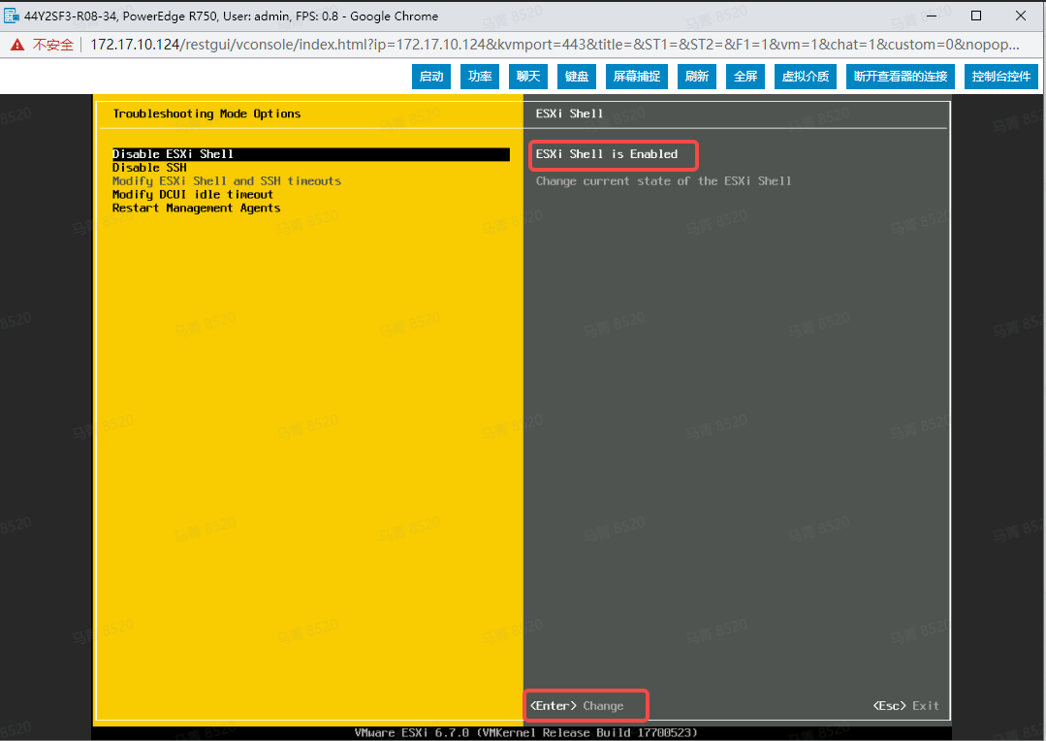Select the Disable SSH option
Image resolution: width=1046 pixels, height=741 pixels.
148,167
